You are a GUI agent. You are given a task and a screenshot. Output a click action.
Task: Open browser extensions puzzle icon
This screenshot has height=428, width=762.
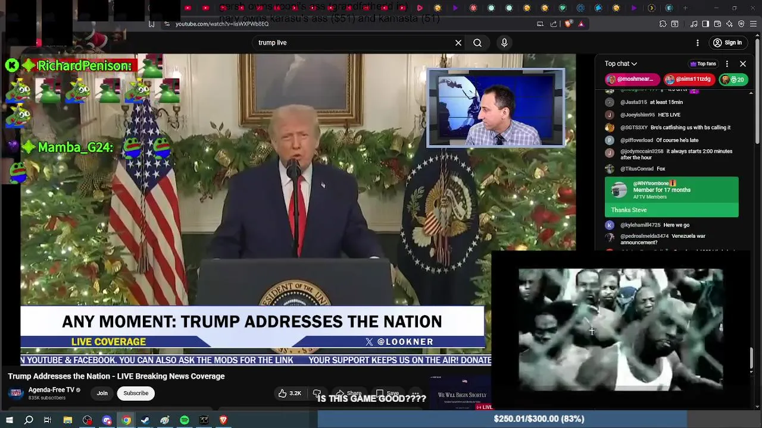pyautogui.click(x=663, y=24)
